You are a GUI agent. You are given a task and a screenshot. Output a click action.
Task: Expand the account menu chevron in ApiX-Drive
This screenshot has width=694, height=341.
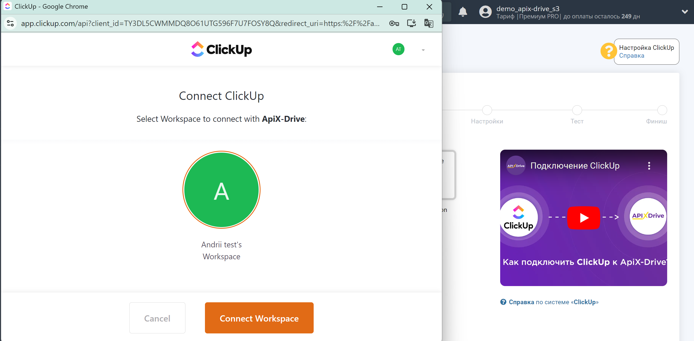[x=685, y=12]
